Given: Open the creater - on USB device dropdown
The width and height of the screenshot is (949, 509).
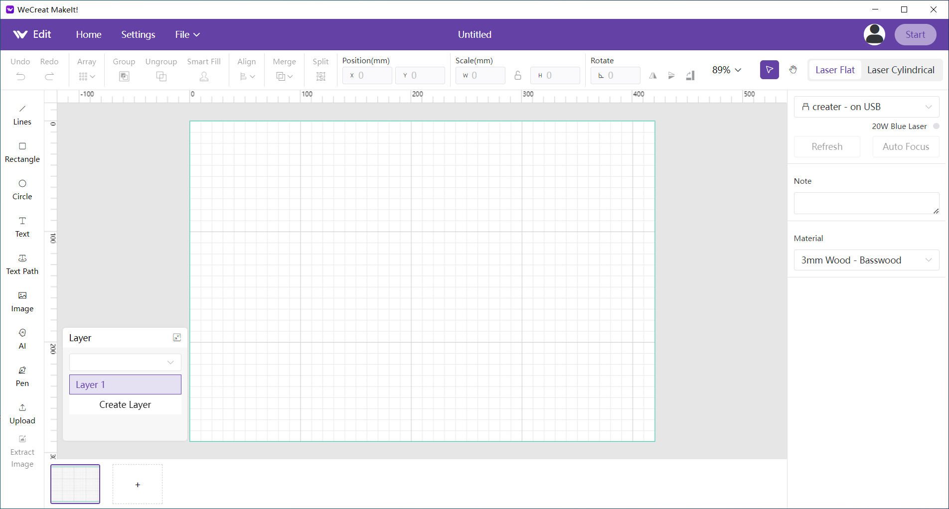Looking at the screenshot, I should click(x=866, y=107).
